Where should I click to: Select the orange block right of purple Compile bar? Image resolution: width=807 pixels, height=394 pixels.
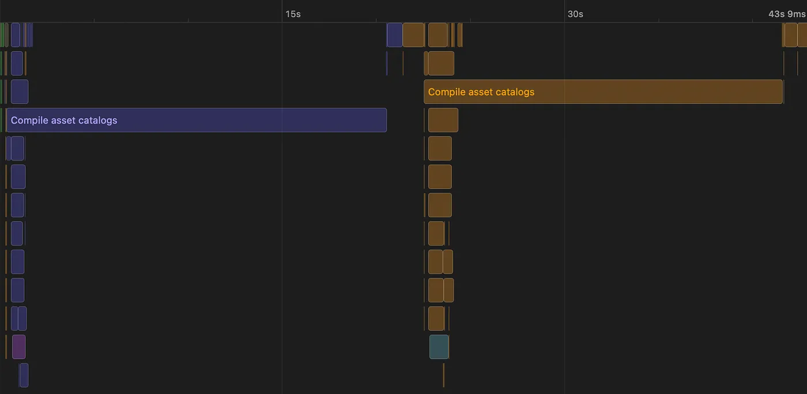point(443,120)
